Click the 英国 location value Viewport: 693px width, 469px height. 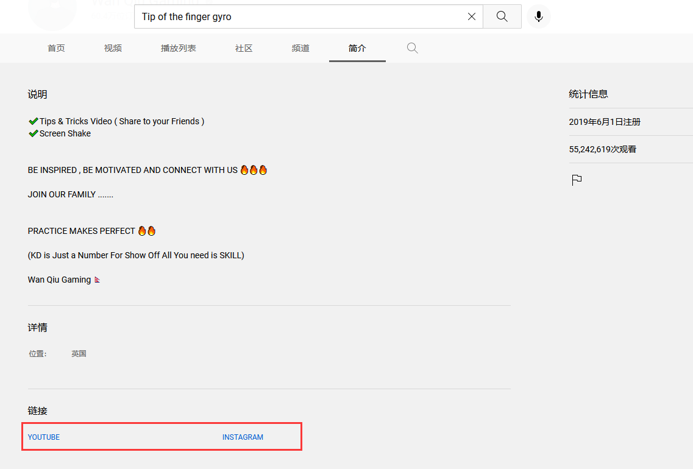coord(79,353)
